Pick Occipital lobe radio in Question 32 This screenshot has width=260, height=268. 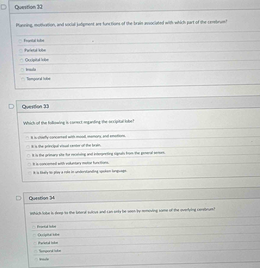(x=21, y=60)
